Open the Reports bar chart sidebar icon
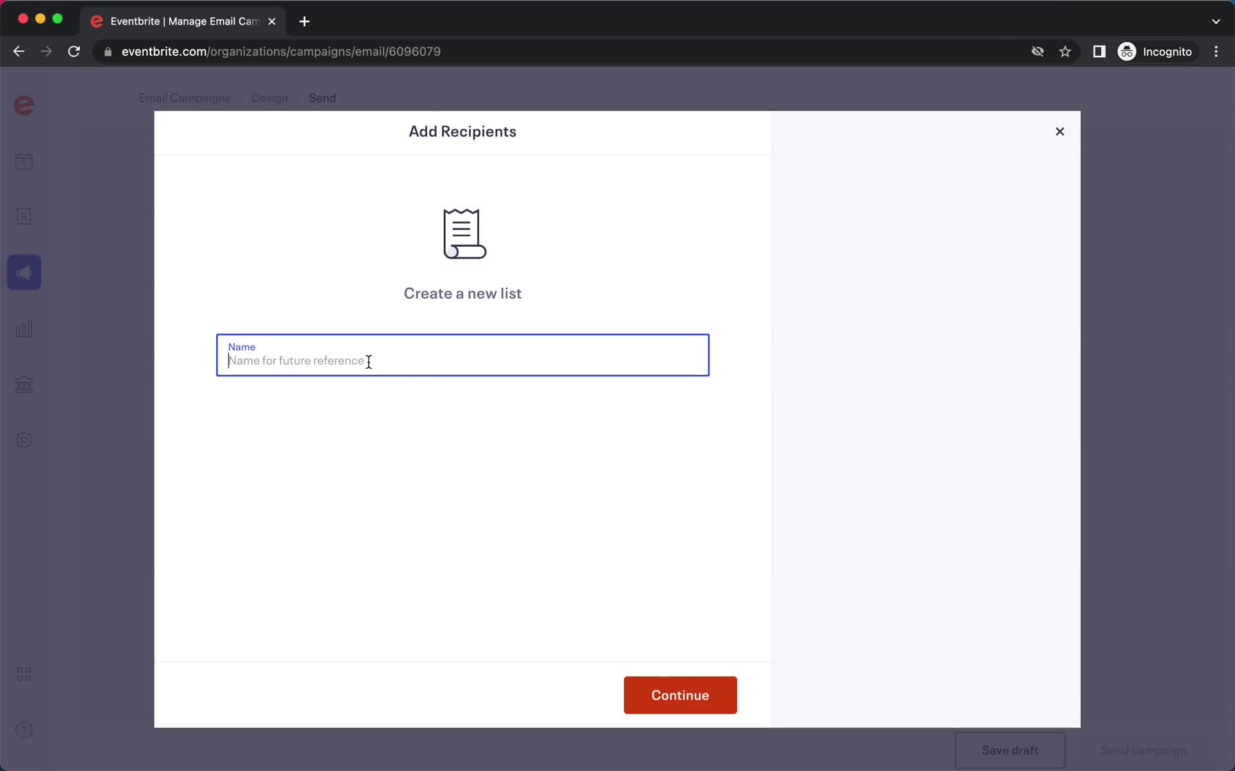Screen dimensions: 1235x771 tap(24, 328)
